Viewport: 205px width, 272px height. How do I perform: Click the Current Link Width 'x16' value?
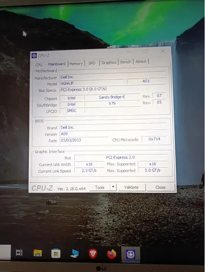(89, 164)
